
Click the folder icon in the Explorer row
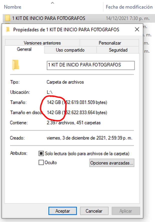click(7, 18)
